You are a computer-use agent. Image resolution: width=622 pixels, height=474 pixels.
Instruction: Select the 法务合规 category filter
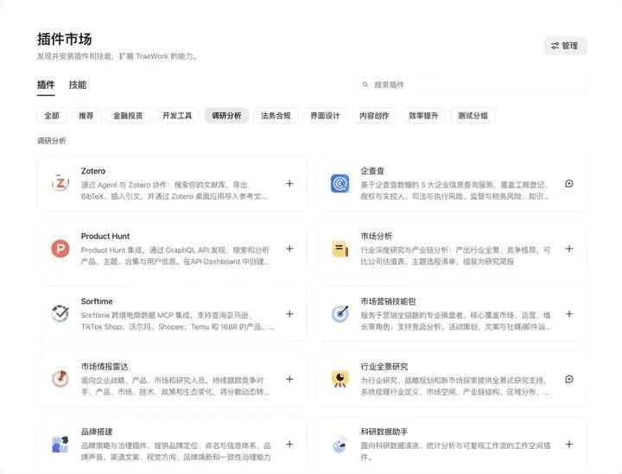point(276,116)
